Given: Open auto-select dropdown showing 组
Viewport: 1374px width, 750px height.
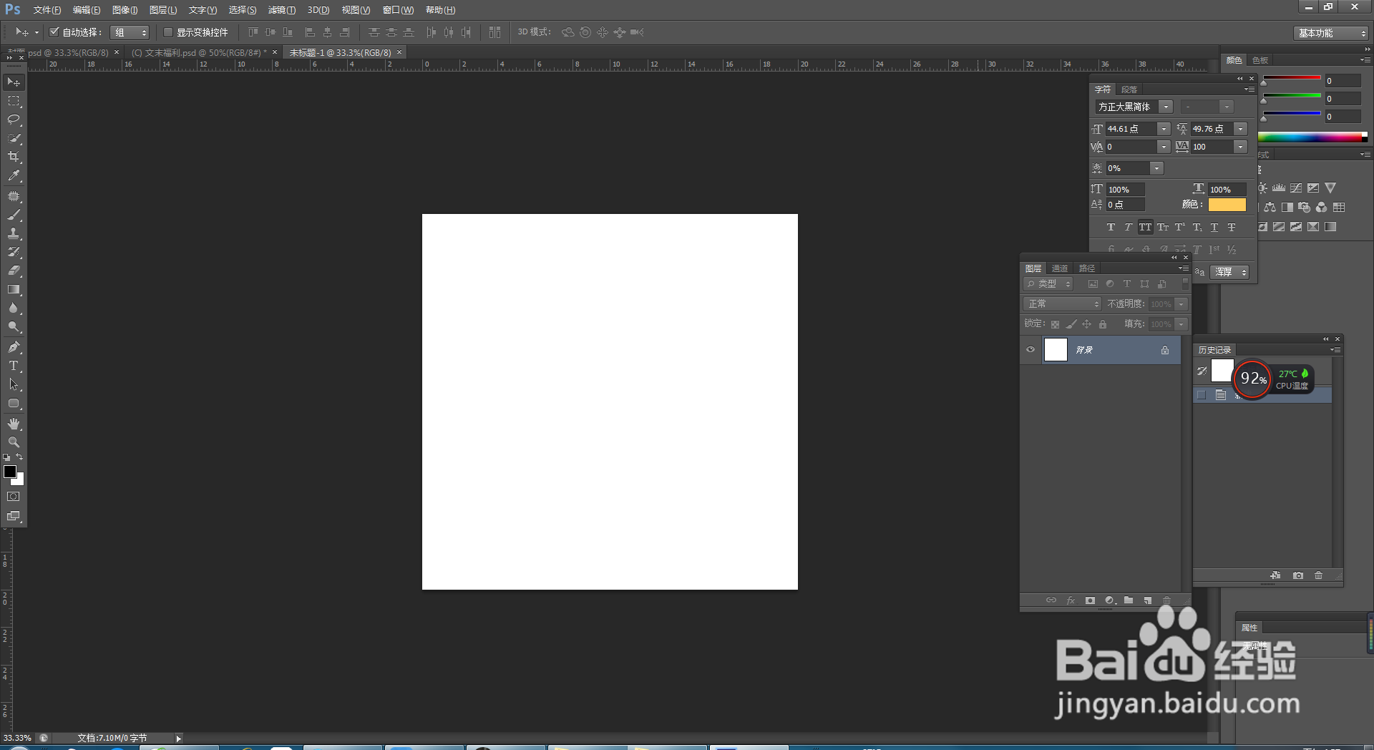Looking at the screenshot, I should [x=130, y=32].
